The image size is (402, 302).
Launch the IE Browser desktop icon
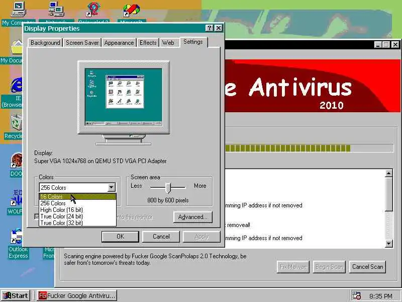pyautogui.click(x=17, y=85)
